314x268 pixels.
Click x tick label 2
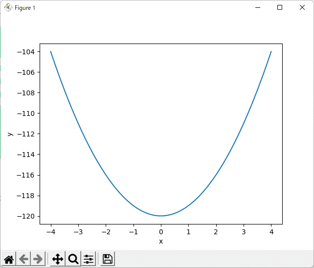point(216,232)
